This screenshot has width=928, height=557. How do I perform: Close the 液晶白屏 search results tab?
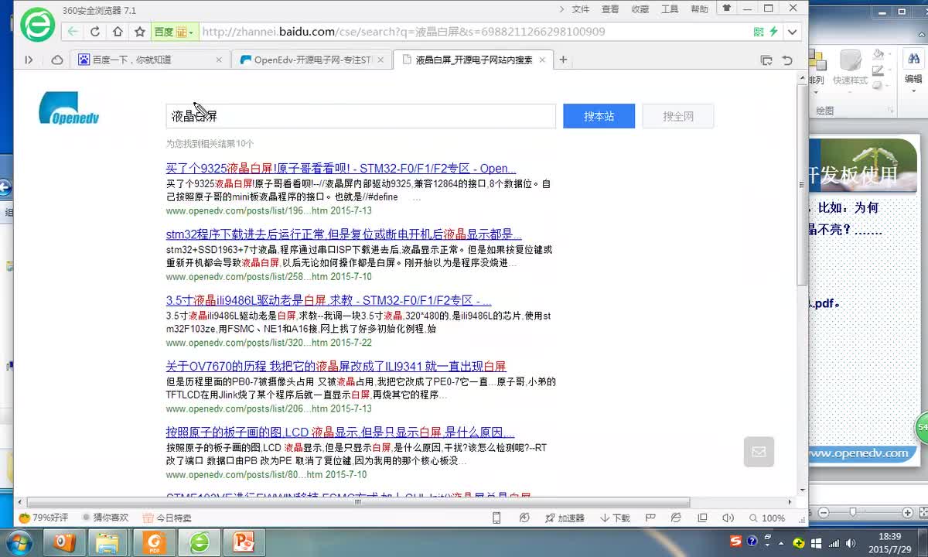click(542, 60)
